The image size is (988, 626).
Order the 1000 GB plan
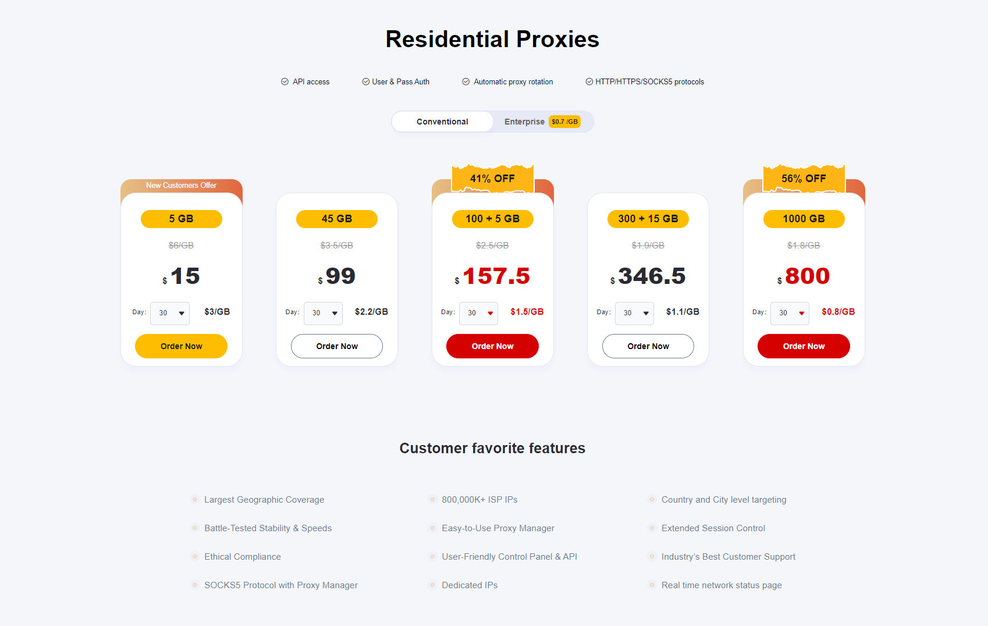[804, 346]
